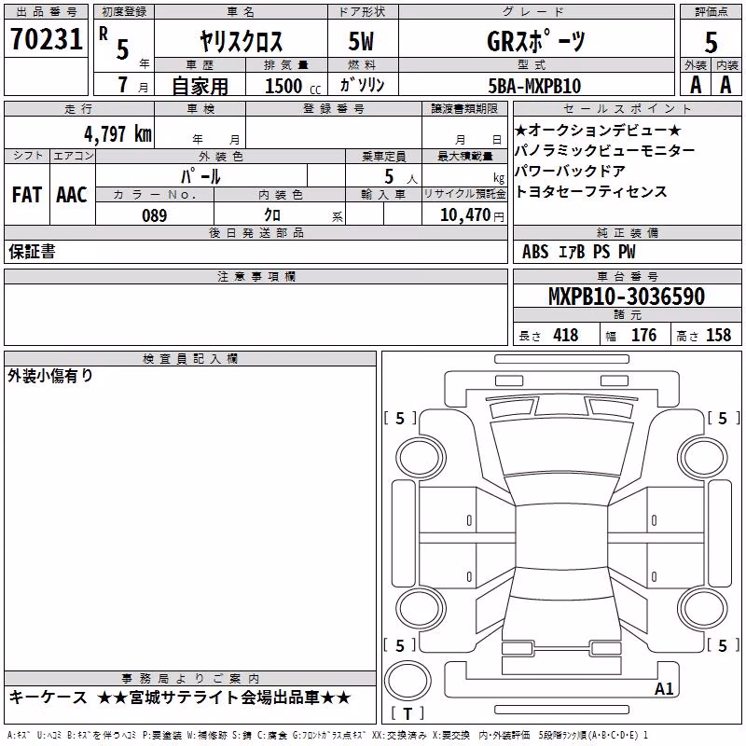Image resolution: width=746 pixels, height=746 pixels.
Task: Click the キーケース 宮城サテライト会場出品車 notice
Action: [180, 698]
